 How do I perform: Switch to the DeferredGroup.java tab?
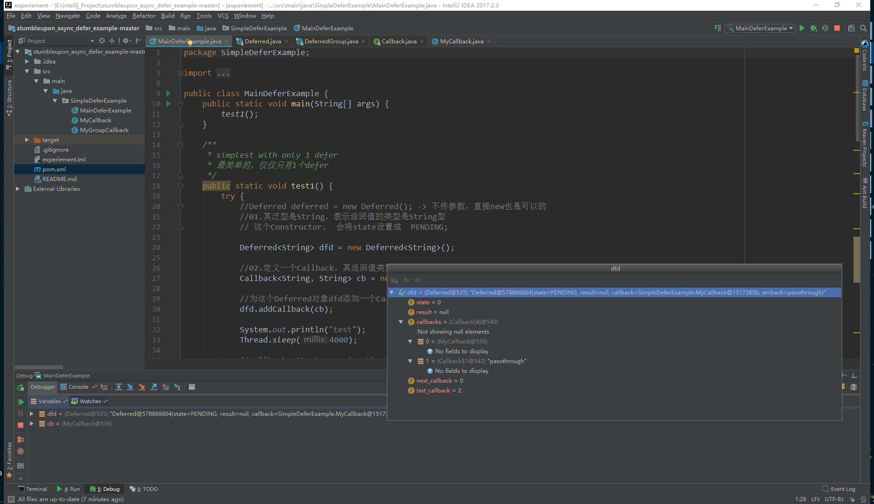click(x=331, y=42)
